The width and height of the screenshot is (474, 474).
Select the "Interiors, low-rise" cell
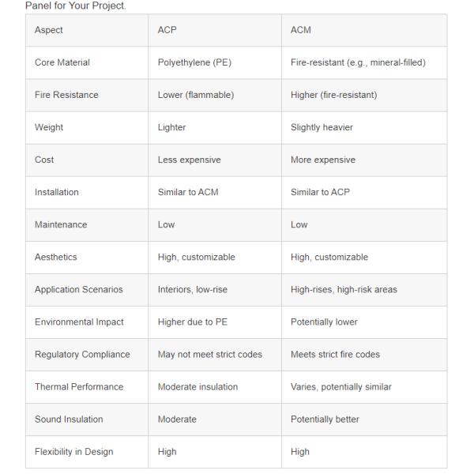coord(192,289)
